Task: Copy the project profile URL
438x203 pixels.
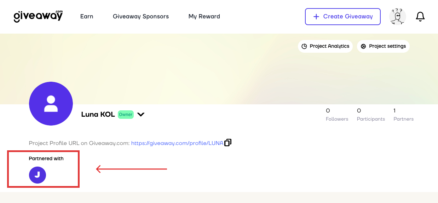Action: (x=228, y=143)
